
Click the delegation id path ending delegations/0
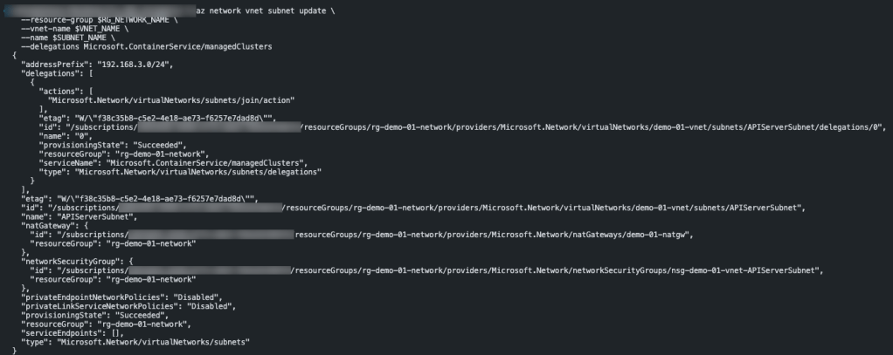coord(594,126)
